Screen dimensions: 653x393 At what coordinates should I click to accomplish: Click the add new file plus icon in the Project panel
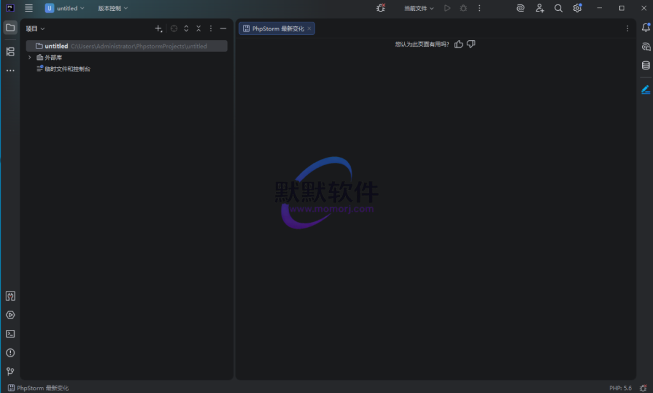pyautogui.click(x=158, y=28)
